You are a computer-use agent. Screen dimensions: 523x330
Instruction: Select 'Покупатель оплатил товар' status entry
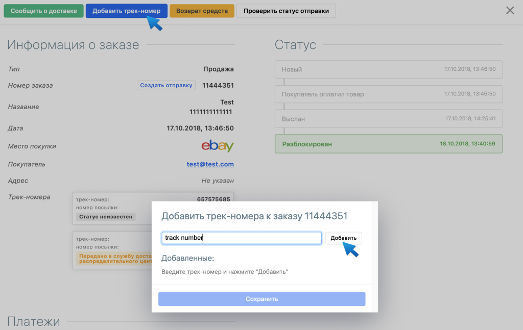(388, 94)
